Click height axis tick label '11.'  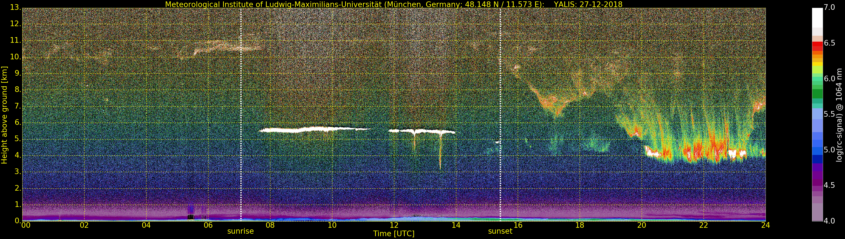pos(15,40)
